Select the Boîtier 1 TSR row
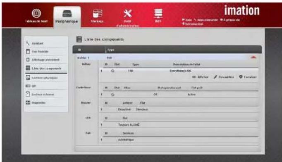282x162 pixels. [167, 58]
